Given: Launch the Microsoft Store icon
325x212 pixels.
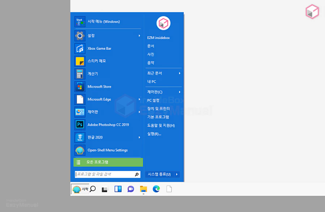Looking at the screenshot, I should click(x=80, y=87).
